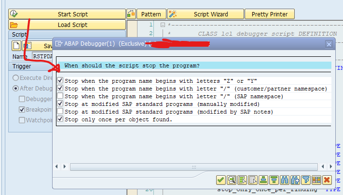Click right arrow next to left-end arrow
This screenshot has width=343, height=195.
click(65, 167)
